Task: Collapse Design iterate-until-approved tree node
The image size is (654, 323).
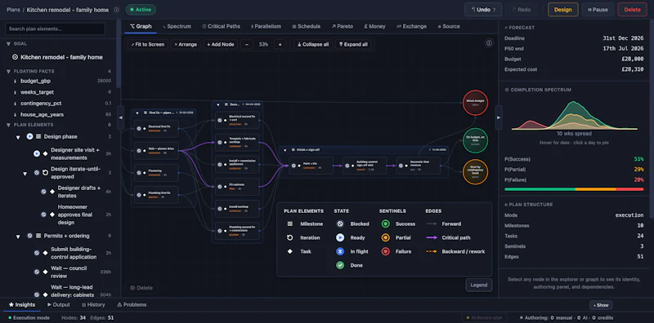Action: pos(25,173)
